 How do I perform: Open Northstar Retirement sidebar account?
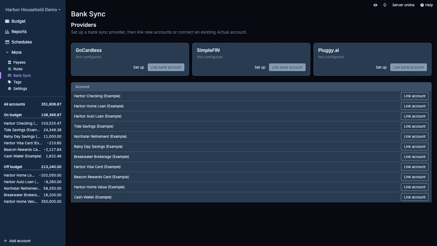coord(33,188)
